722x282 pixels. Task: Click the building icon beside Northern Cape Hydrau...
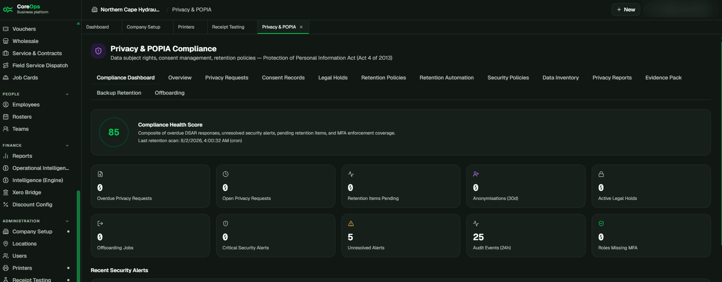tap(95, 10)
